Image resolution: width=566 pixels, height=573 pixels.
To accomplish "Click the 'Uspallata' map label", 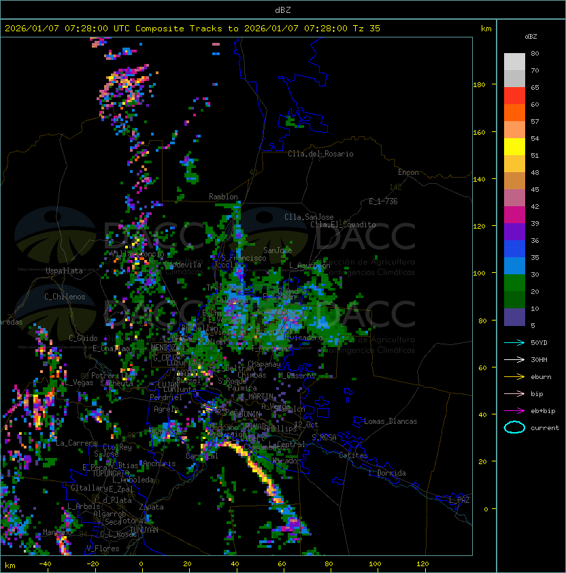I will [64, 271].
